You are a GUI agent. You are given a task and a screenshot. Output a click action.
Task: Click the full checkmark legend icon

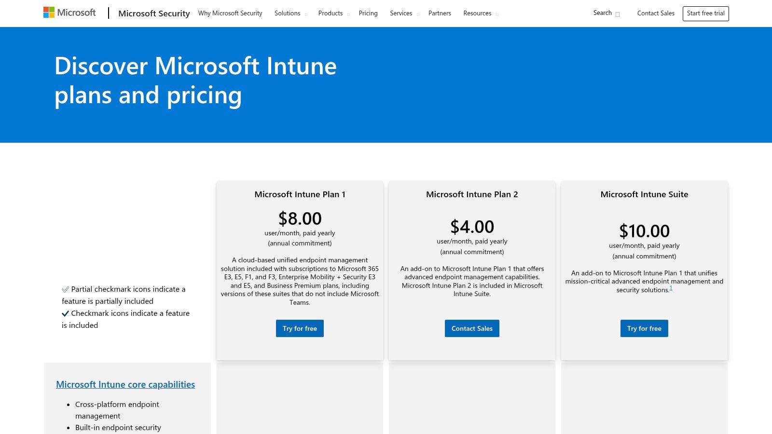click(x=65, y=313)
